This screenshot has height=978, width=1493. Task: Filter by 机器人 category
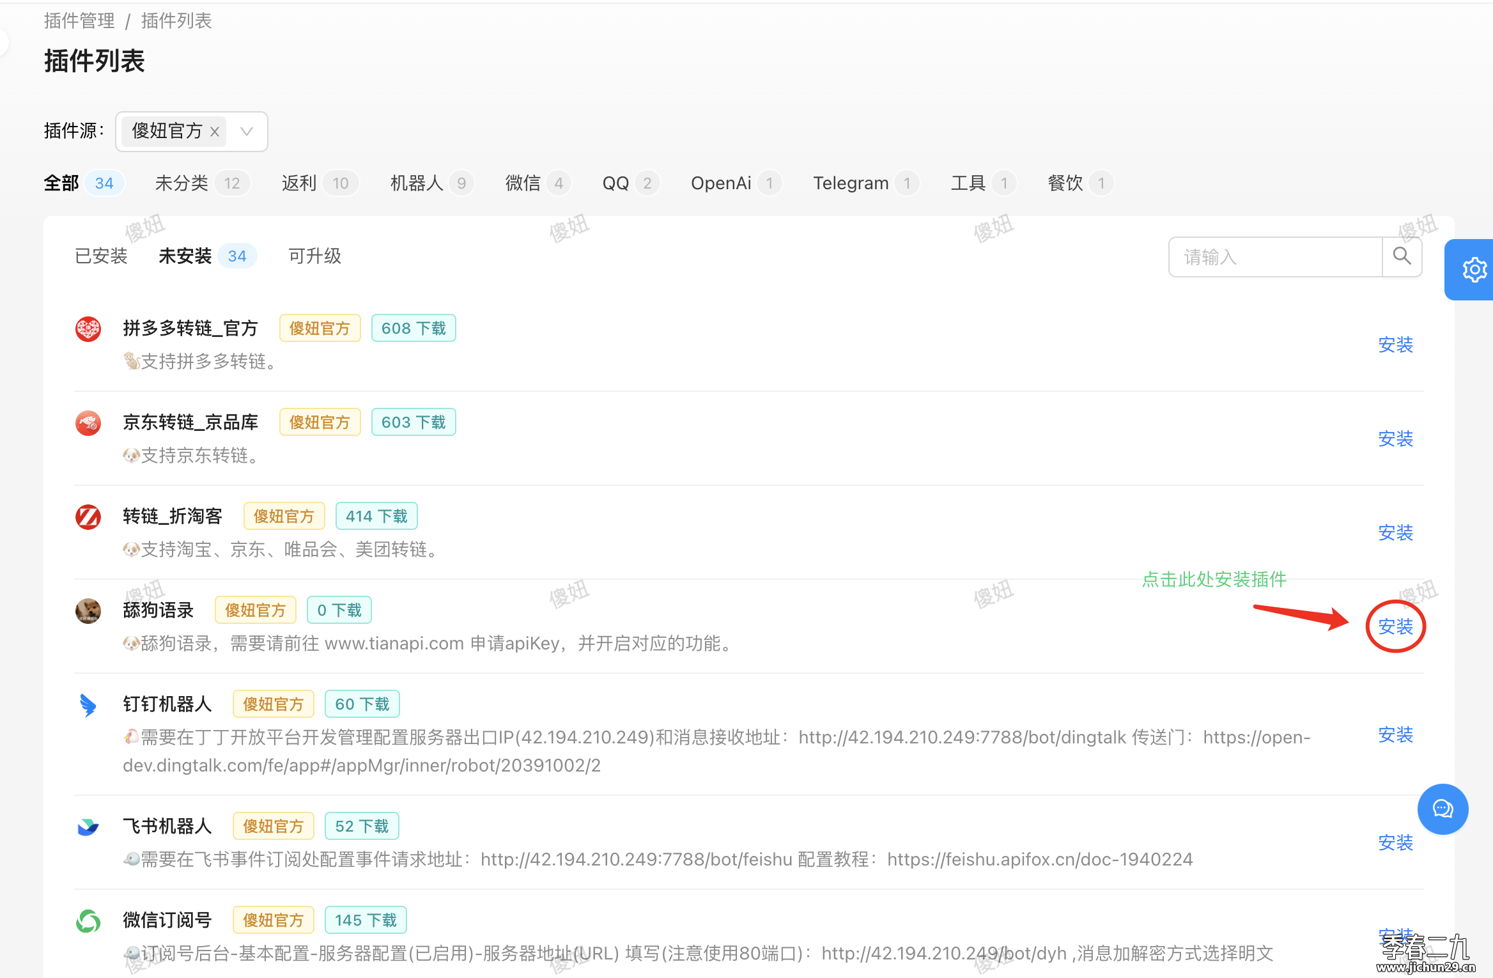tap(417, 183)
